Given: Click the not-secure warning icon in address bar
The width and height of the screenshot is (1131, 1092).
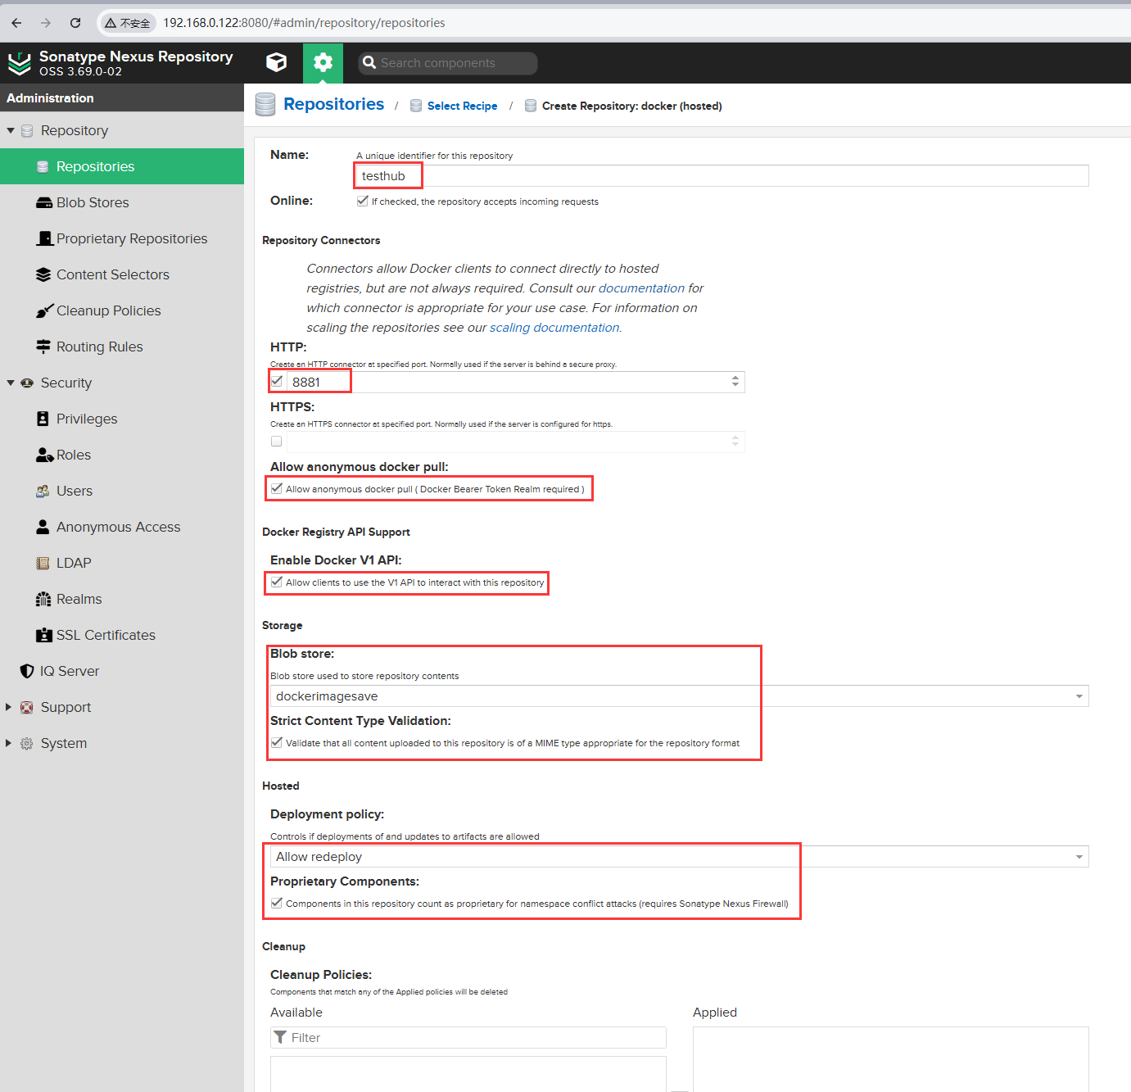Looking at the screenshot, I should [111, 23].
